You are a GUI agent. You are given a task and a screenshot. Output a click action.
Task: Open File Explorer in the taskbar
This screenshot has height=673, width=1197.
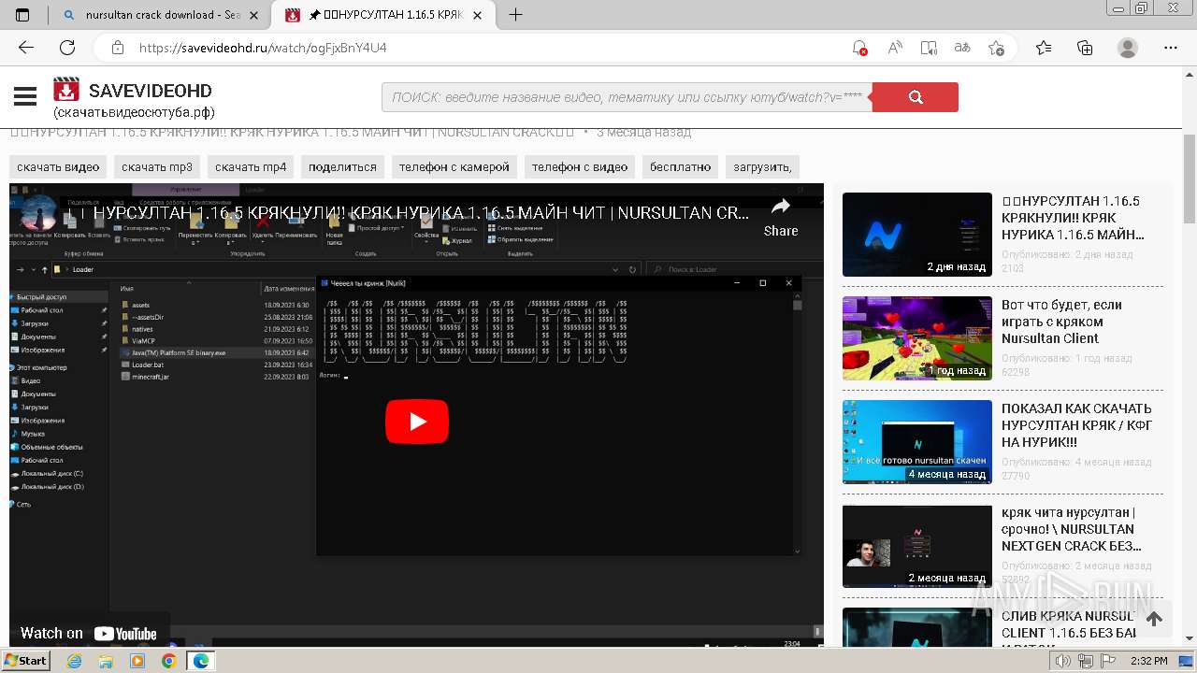106,661
